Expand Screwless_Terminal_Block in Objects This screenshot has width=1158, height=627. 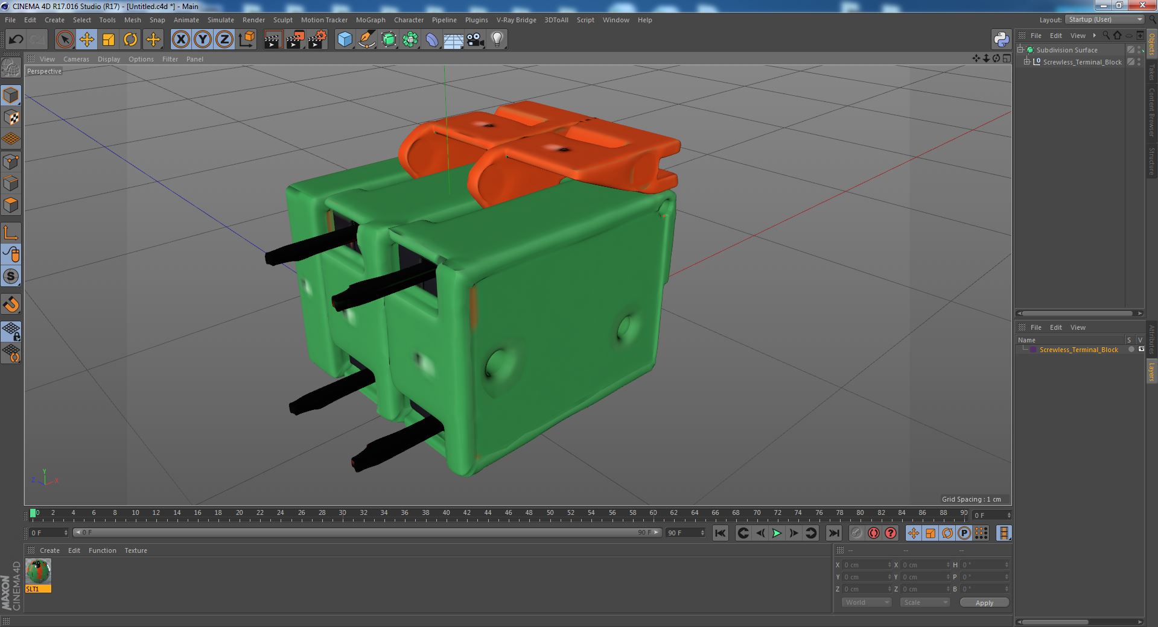(1027, 62)
